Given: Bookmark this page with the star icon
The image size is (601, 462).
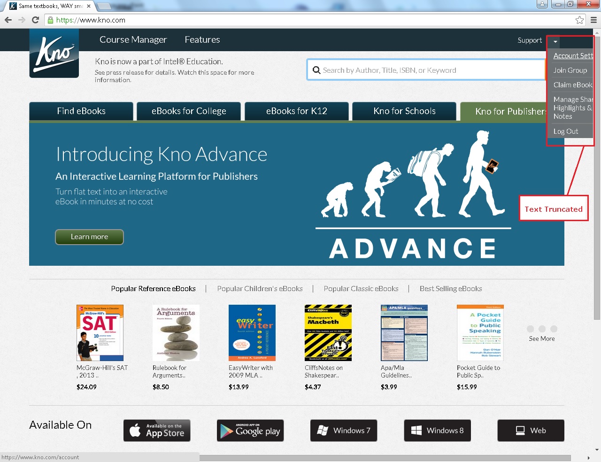Looking at the screenshot, I should pyautogui.click(x=580, y=20).
